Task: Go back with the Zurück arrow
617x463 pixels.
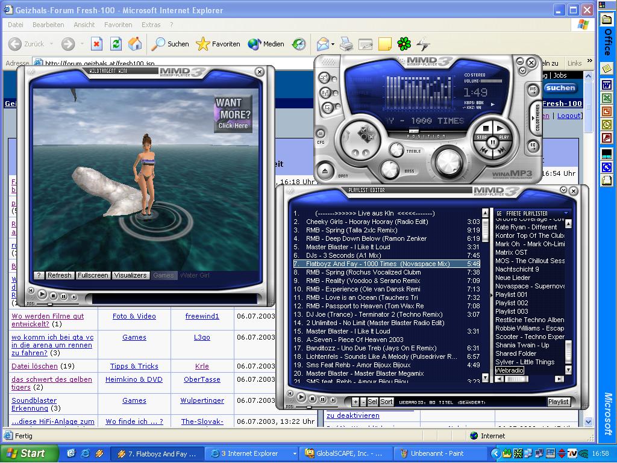Action: (x=27, y=44)
